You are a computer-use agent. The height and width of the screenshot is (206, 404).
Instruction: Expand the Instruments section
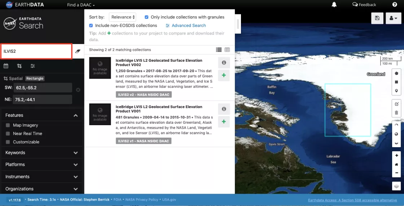[x=75, y=177]
